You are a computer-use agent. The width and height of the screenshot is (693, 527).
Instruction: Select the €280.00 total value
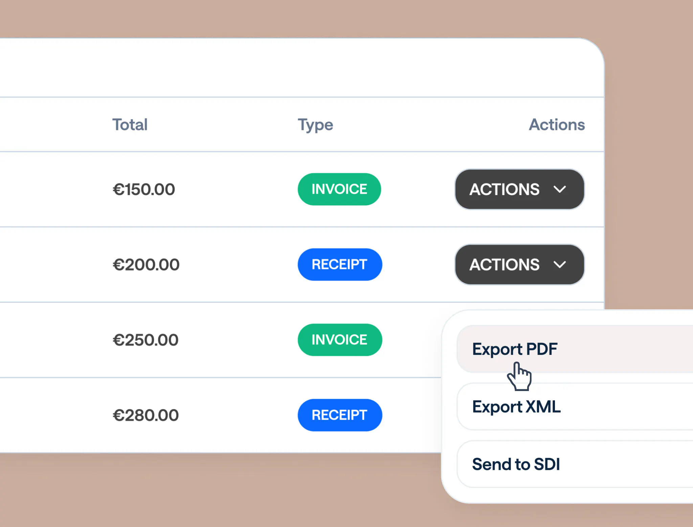click(x=146, y=415)
